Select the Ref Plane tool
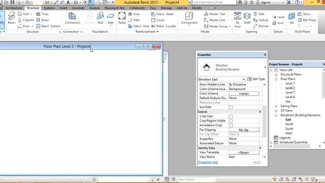The width and height of the screenshot is (325, 183). (x=307, y=20)
